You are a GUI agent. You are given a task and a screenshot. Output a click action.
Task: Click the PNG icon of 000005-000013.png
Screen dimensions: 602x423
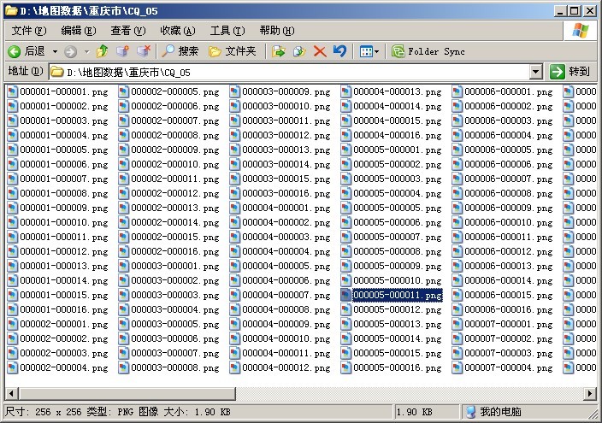[346, 325]
